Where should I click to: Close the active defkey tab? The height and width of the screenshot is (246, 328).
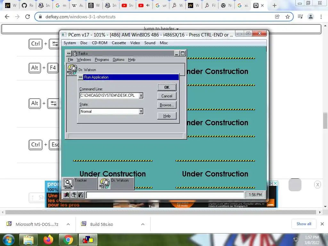pos(263,6)
